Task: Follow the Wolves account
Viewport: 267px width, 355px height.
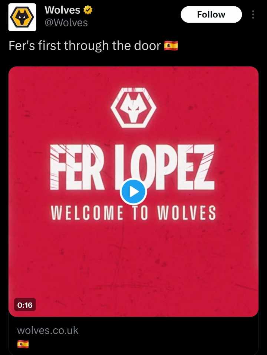Action: coord(211,14)
